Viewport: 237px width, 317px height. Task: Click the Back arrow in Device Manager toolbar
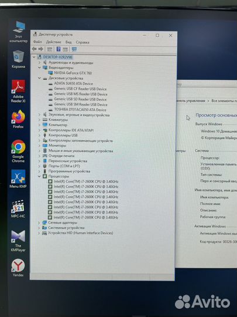35,49
